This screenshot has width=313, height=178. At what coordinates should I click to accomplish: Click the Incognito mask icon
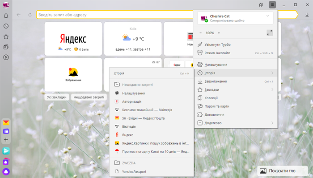click(x=200, y=53)
